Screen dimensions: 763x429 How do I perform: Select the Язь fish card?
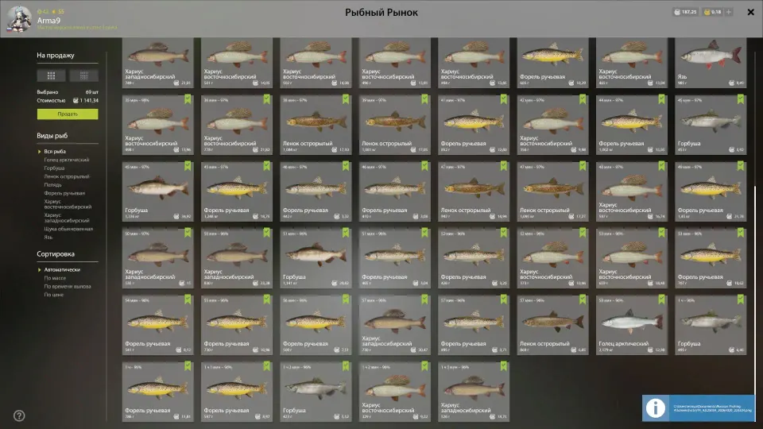pos(711,62)
